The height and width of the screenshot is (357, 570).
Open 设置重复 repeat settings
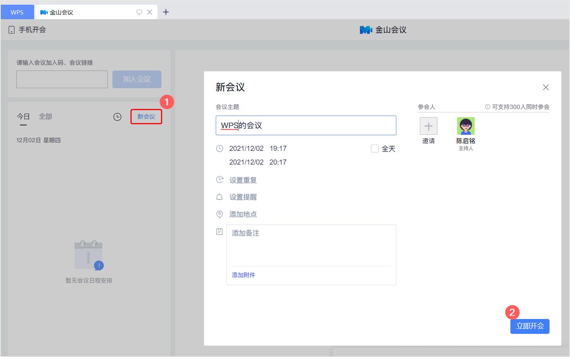[243, 180]
